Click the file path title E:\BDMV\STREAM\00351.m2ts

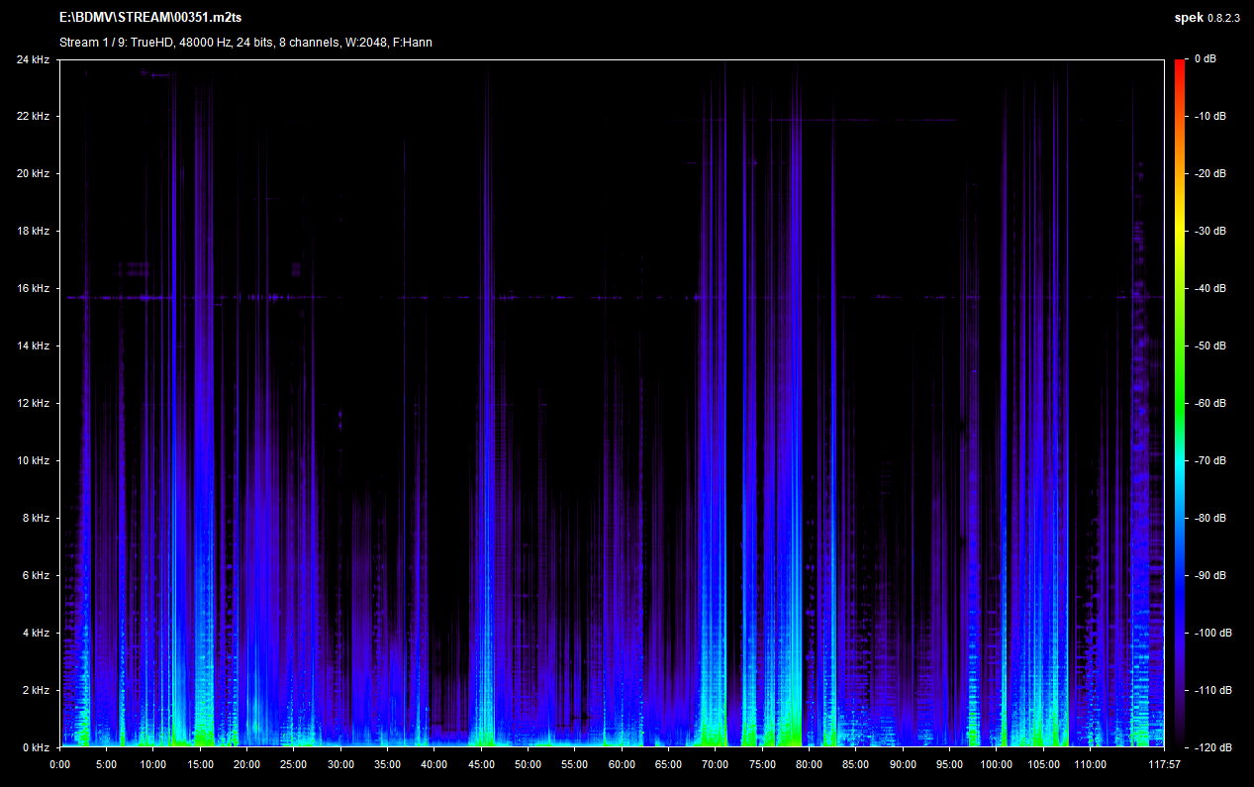click(150, 19)
